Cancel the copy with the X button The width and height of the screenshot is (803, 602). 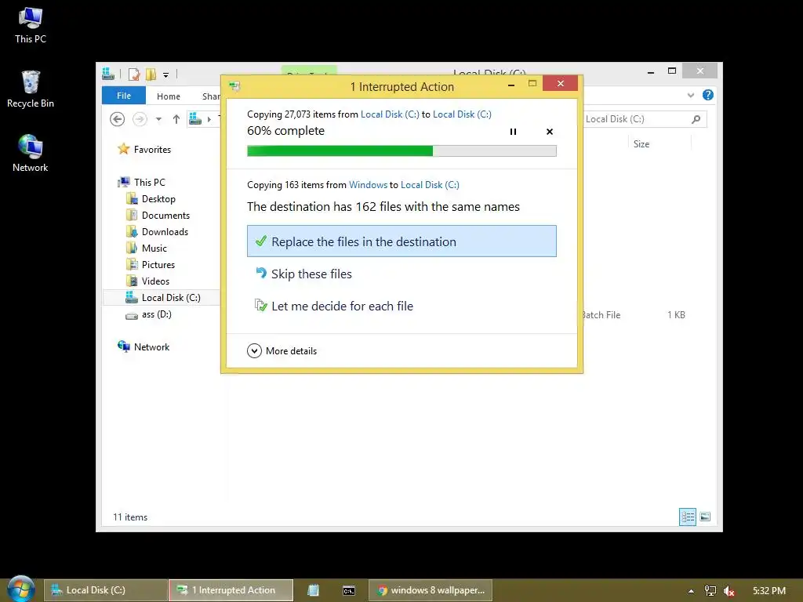pyautogui.click(x=550, y=132)
